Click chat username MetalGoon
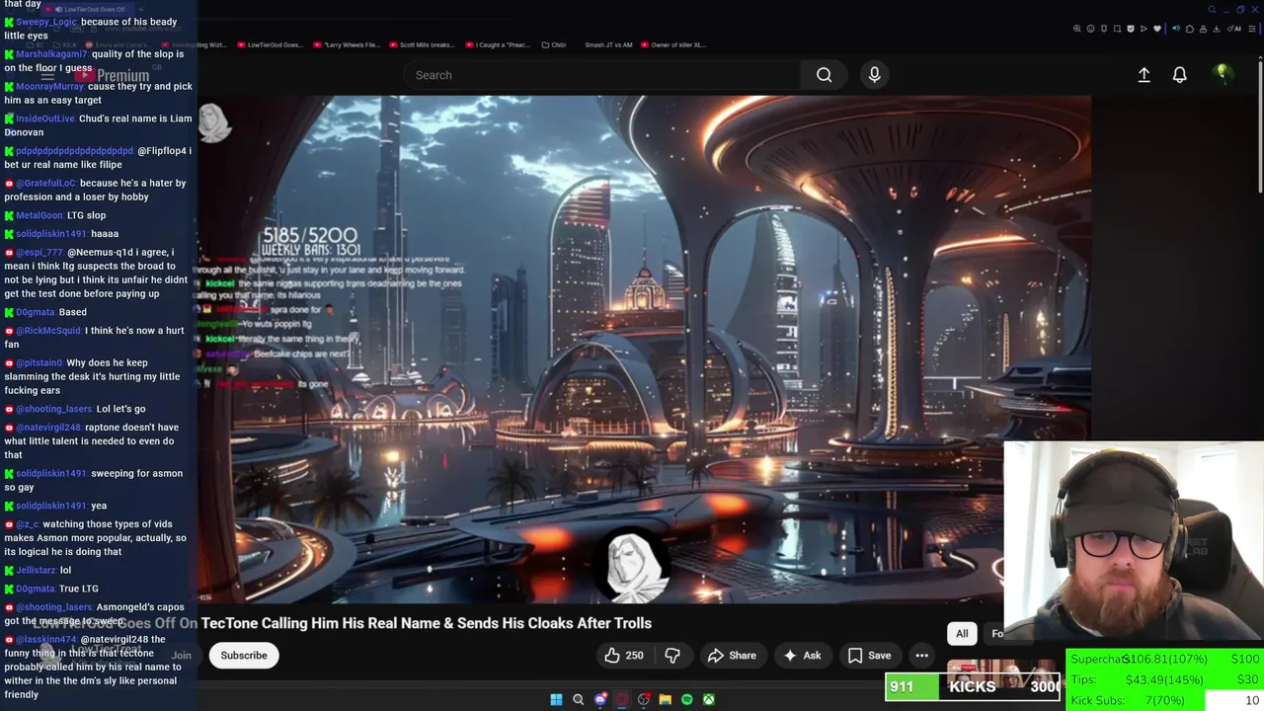The image size is (1264, 711). pos(39,215)
